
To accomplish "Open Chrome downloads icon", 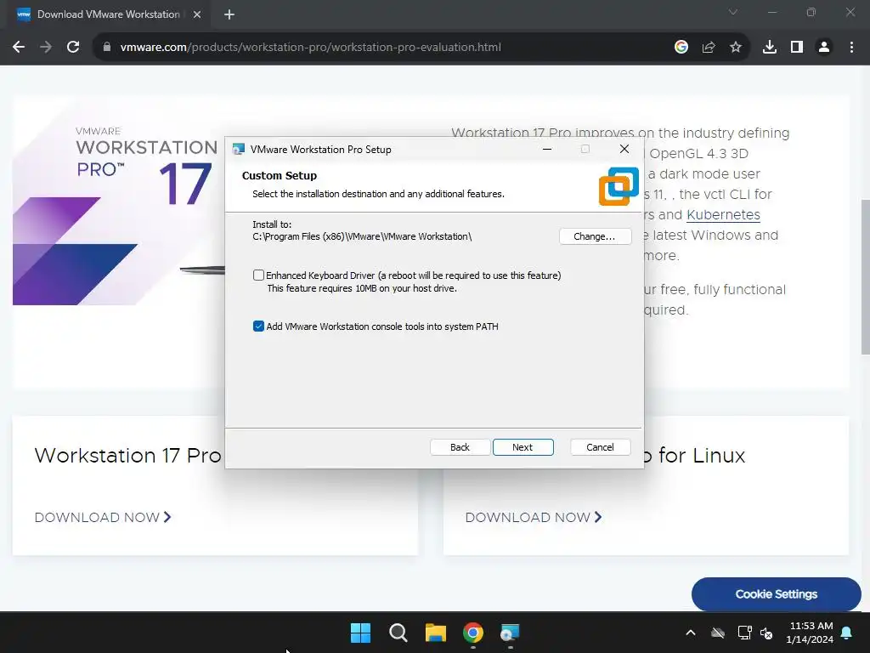I will (770, 48).
